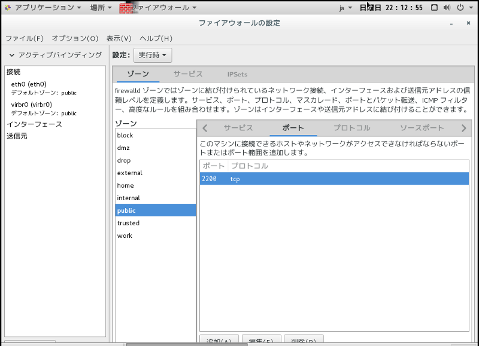The width and height of the screenshot is (479, 346).
Task: Select the home zone
Action: point(155,185)
